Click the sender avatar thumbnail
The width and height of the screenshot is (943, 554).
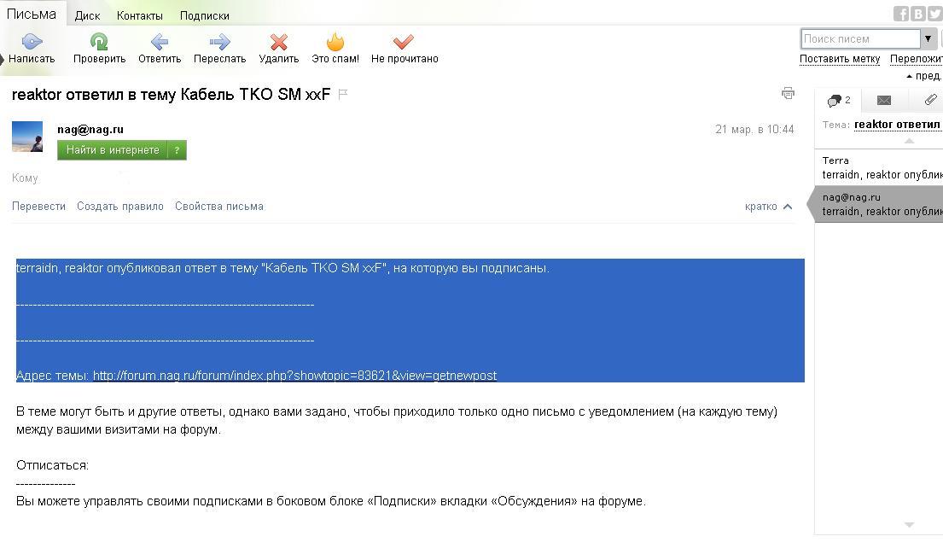tap(27, 137)
